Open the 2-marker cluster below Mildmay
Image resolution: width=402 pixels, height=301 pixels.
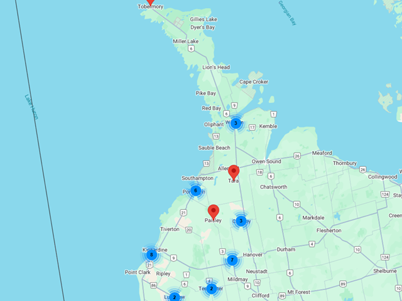click(212, 288)
